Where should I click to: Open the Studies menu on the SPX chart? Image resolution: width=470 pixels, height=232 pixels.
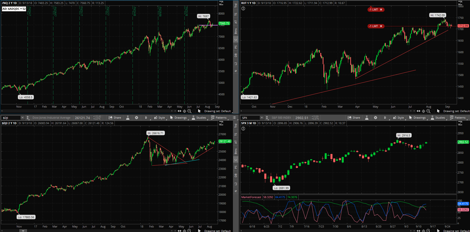(438, 118)
